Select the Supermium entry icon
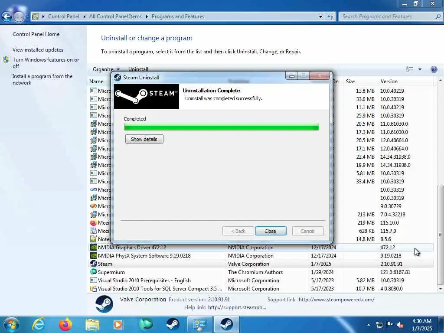The image size is (444, 333). tap(94, 272)
